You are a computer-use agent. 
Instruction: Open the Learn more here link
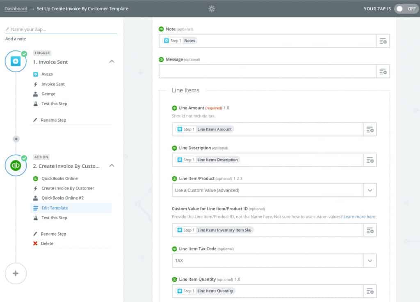[359, 216]
